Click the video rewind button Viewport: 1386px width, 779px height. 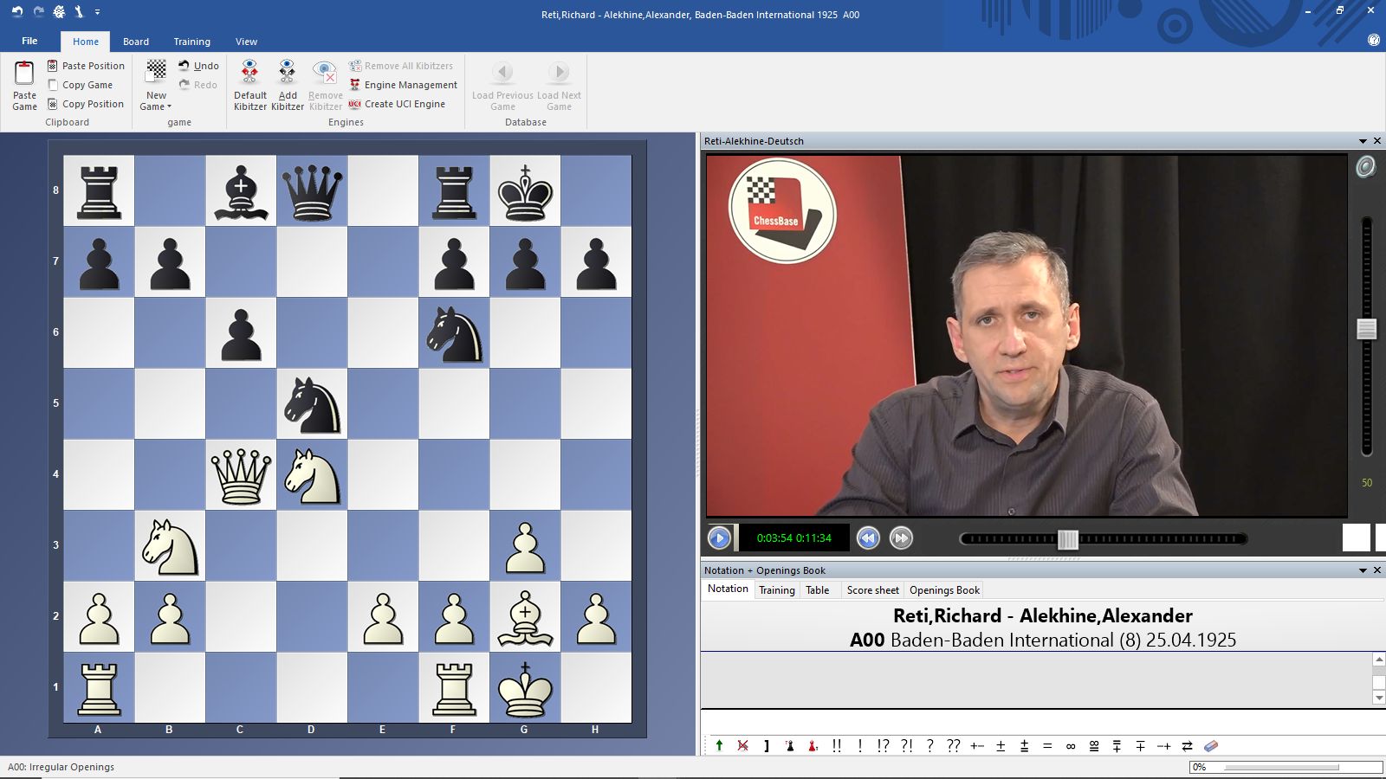coord(868,538)
